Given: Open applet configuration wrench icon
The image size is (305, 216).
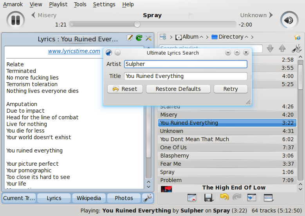Looking at the screenshot, I should pos(148,198).
